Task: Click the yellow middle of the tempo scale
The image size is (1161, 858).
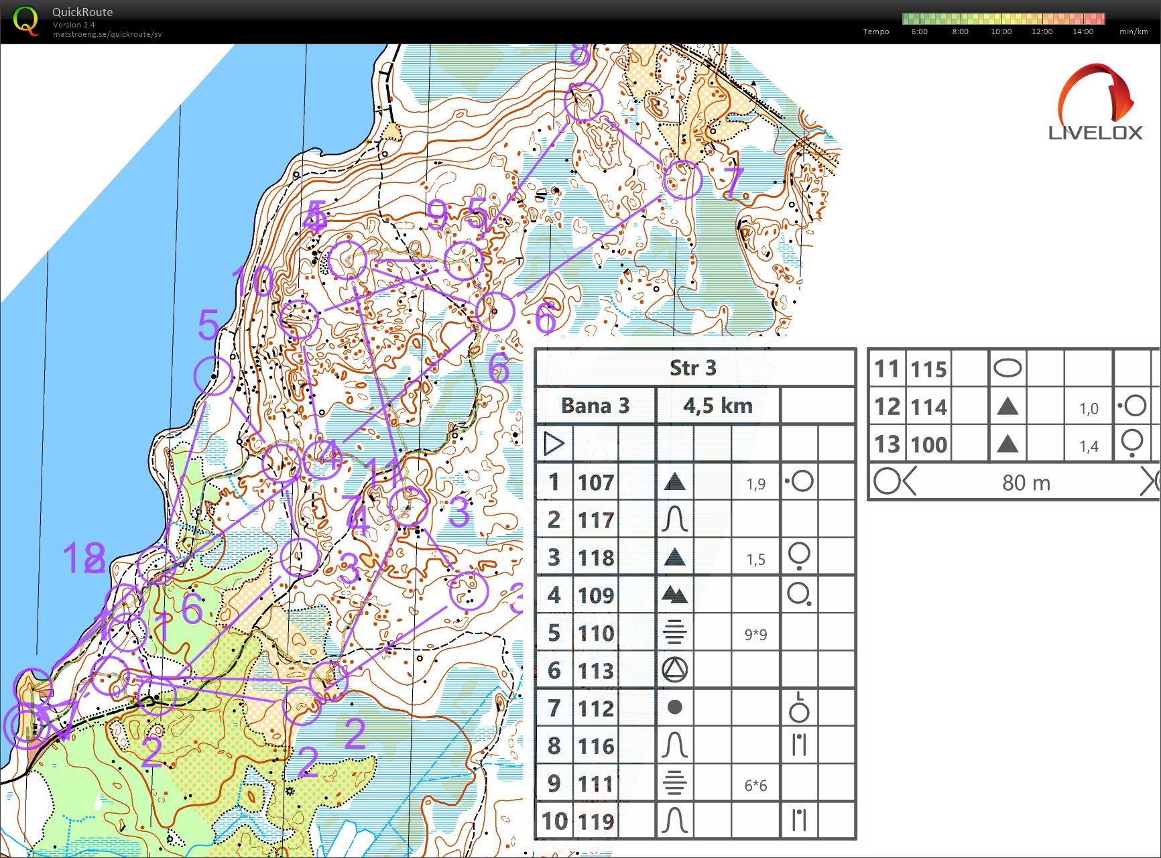Action: coord(1003,18)
